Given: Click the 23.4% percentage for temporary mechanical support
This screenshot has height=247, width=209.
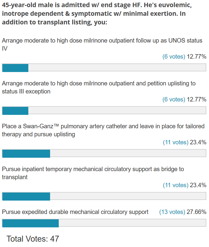Looking at the screenshot, I should tap(198, 185).
